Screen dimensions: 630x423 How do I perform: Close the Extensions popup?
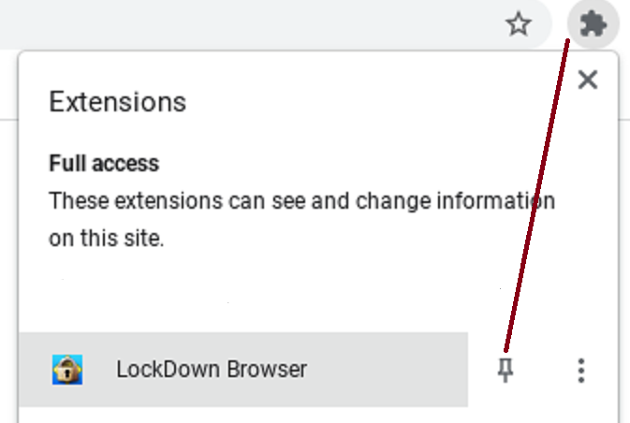(588, 80)
